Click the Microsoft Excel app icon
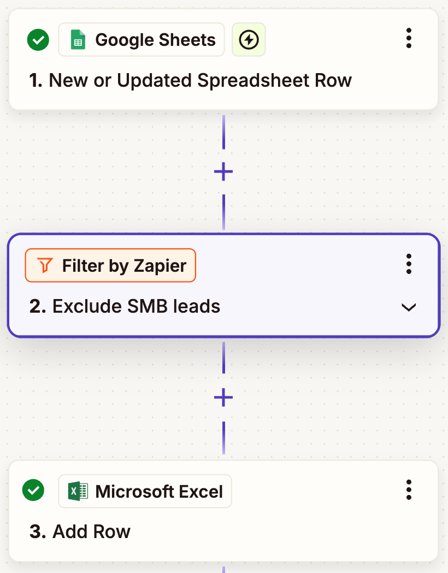The image size is (448, 573). (78, 491)
